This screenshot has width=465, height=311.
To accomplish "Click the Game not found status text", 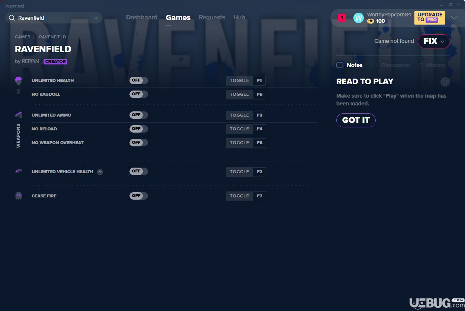I will tap(394, 41).
